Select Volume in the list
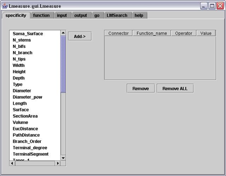The image size is (226, 176). [x=35, y=122]
